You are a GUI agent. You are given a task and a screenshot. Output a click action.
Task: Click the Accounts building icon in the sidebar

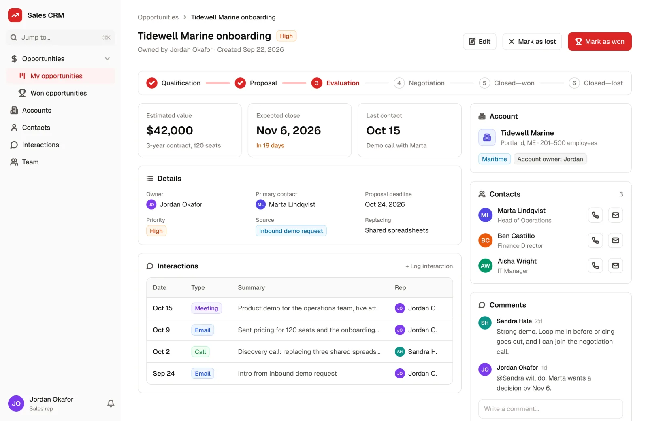click(14, 110)
